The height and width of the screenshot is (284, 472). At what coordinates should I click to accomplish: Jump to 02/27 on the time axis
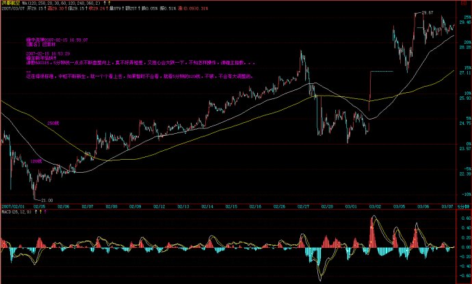point(305,205)
